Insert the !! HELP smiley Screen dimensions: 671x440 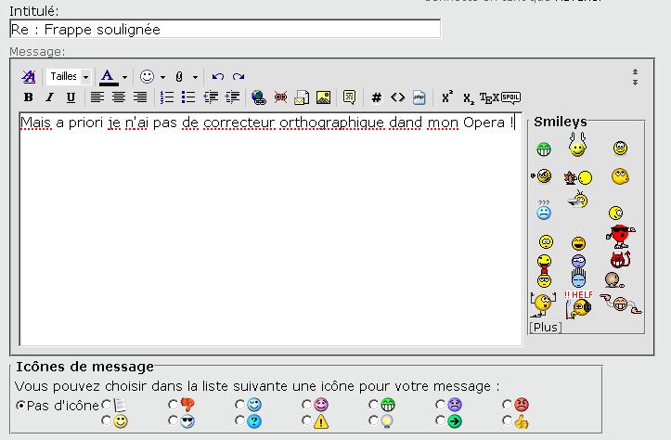[578, 304]
